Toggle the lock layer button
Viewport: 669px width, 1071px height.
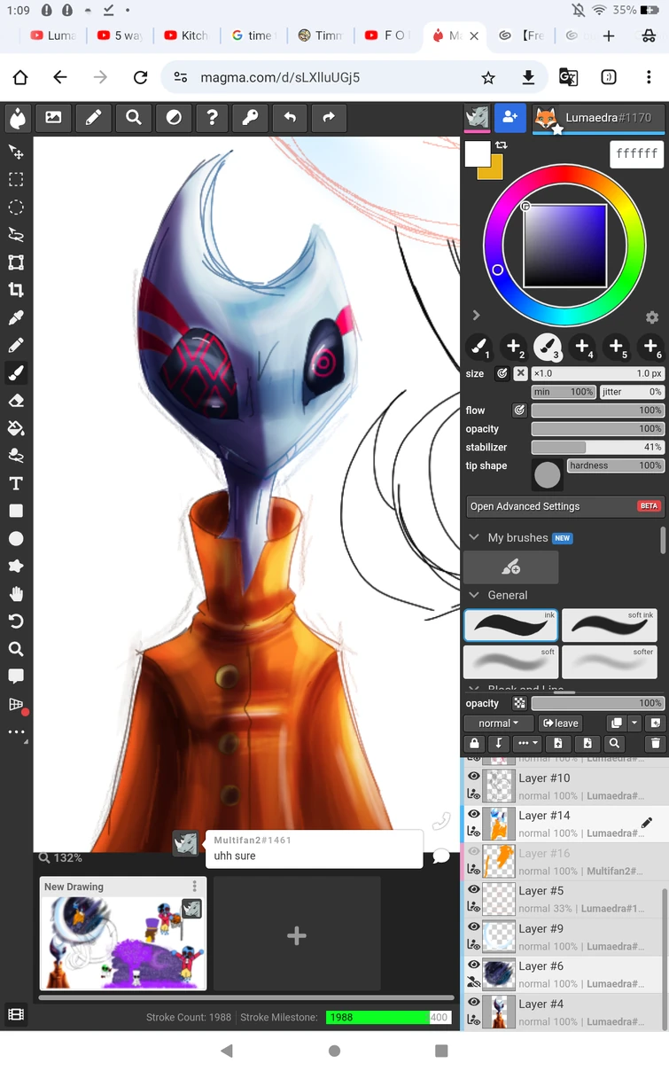[475, 744]
